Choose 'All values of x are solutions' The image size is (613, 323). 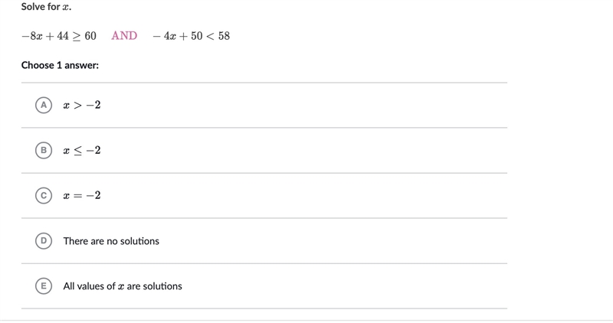(x=123, y=286)
